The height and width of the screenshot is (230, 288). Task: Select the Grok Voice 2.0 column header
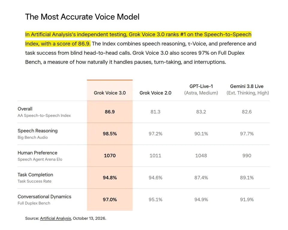point(155,93)
